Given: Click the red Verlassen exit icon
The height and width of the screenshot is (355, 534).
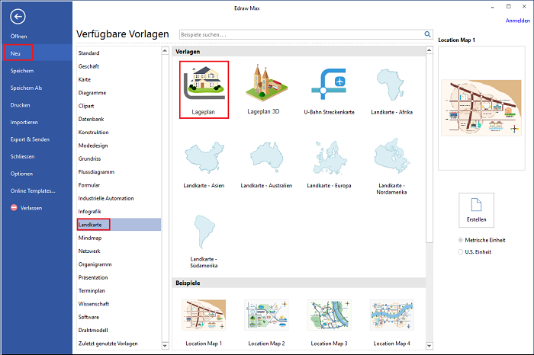Looking at the screenshot, I should (x=14, y=207).
